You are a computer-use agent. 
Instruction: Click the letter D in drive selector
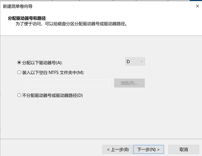(128, 62)
